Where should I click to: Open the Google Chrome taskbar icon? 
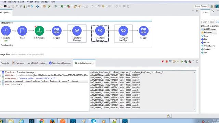(x=42, y=121)
